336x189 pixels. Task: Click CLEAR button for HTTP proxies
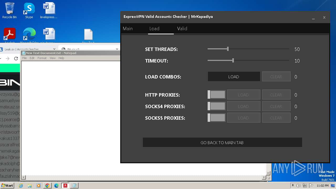click(276, 95)
